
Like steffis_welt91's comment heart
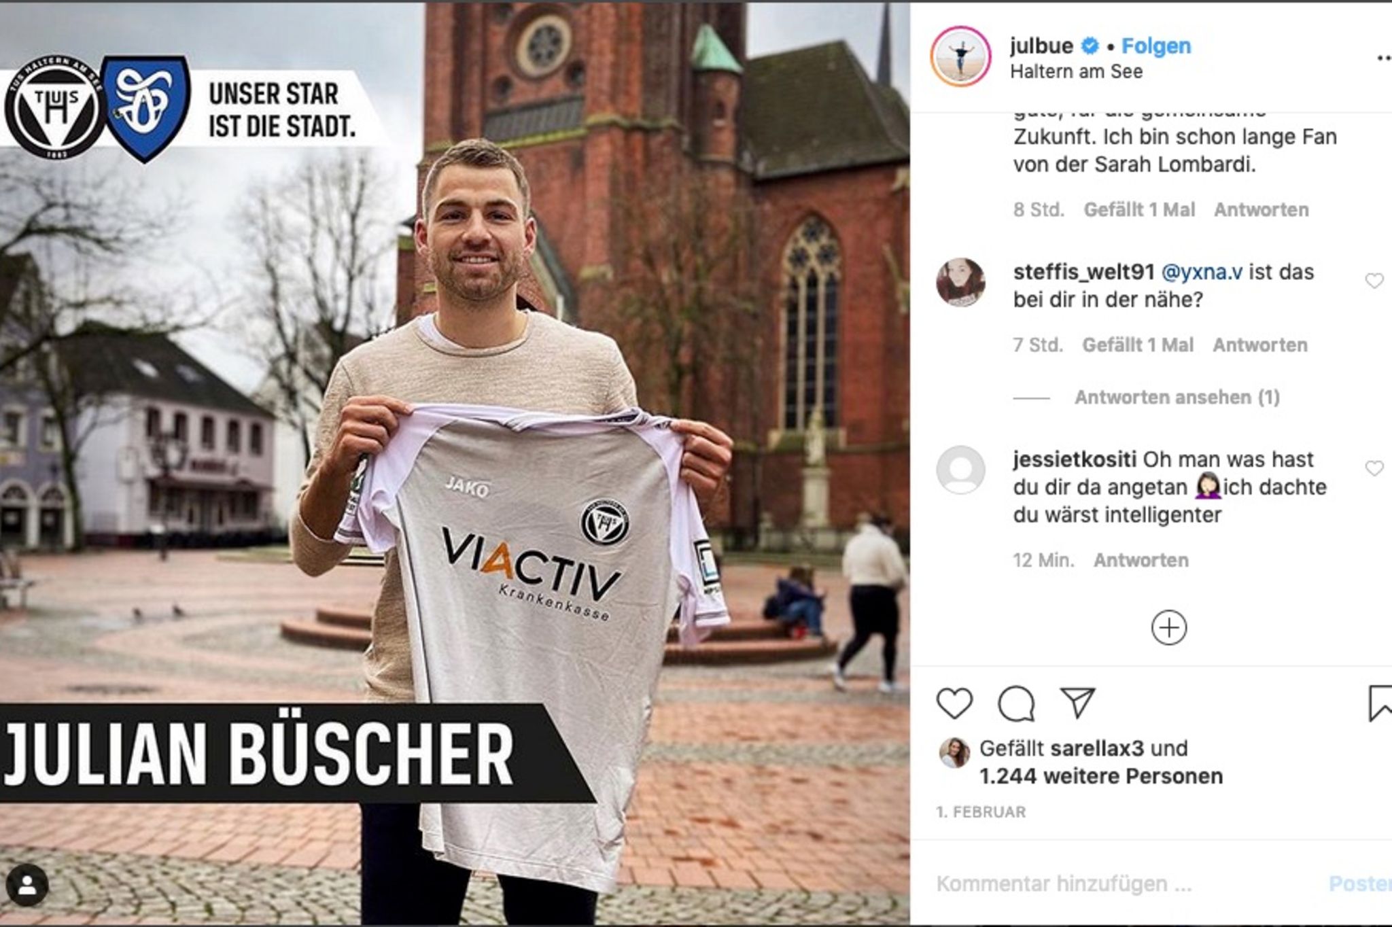click(x=1374, y=281)
